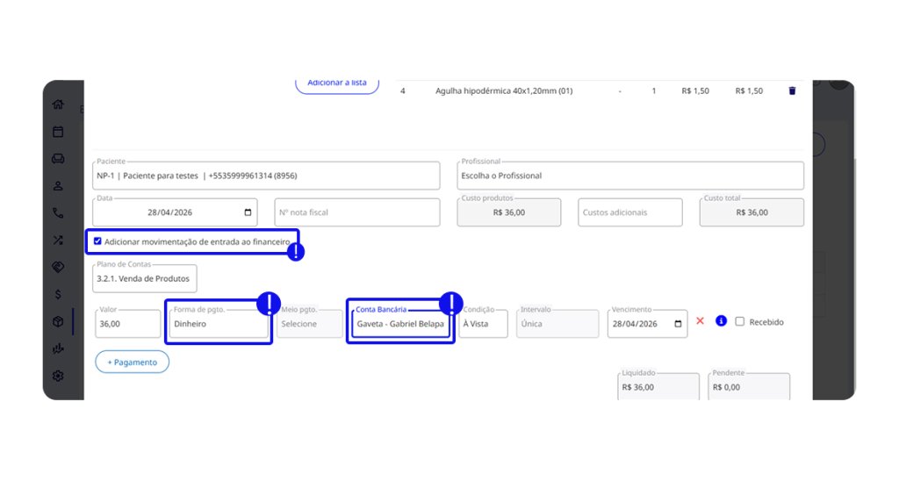Choose a professional in the Profissional field
The width and height of the screenshot is (899, 481).
click(x=629, y=176)
